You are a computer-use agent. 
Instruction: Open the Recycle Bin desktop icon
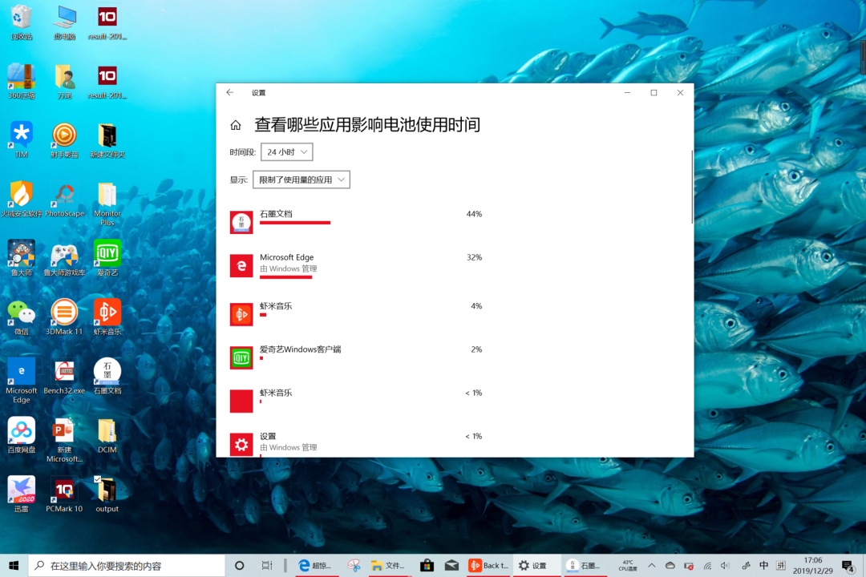[x=21, y=23]
